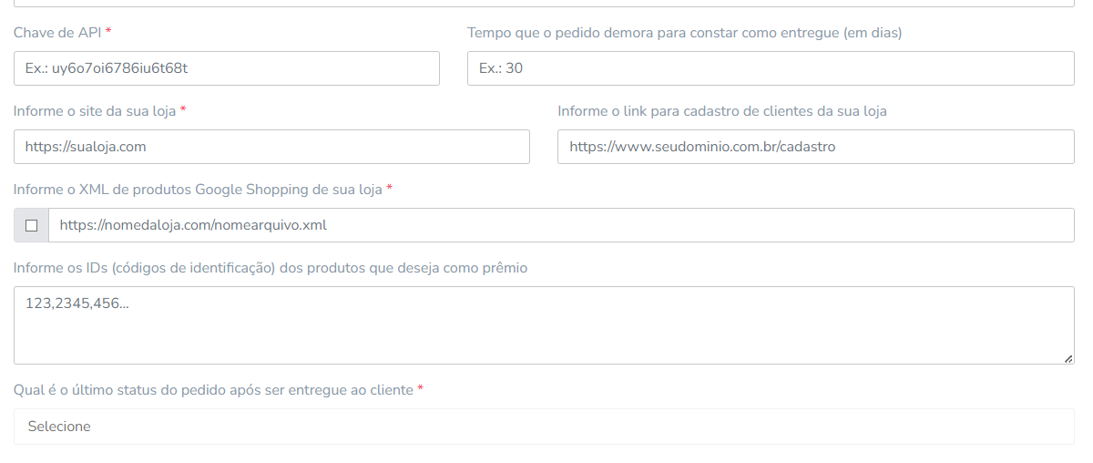Open the Selecione order status dropdown
Viewport: 1093px width, 463px height.
pyautogui.click(x=544, y=427)
